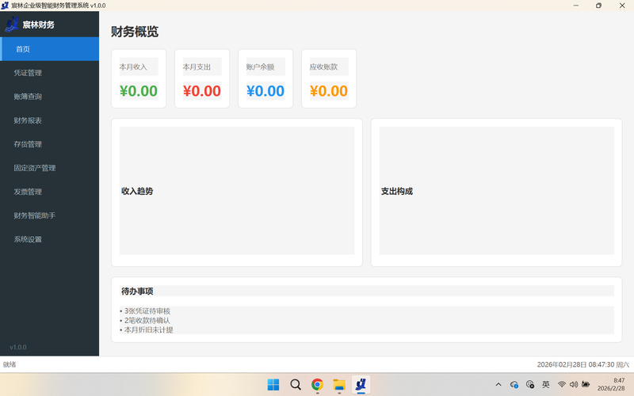The width and height of the screenshot is (634, 396).
Task: Open 固定资产管理 page
Action: [35, 168]
